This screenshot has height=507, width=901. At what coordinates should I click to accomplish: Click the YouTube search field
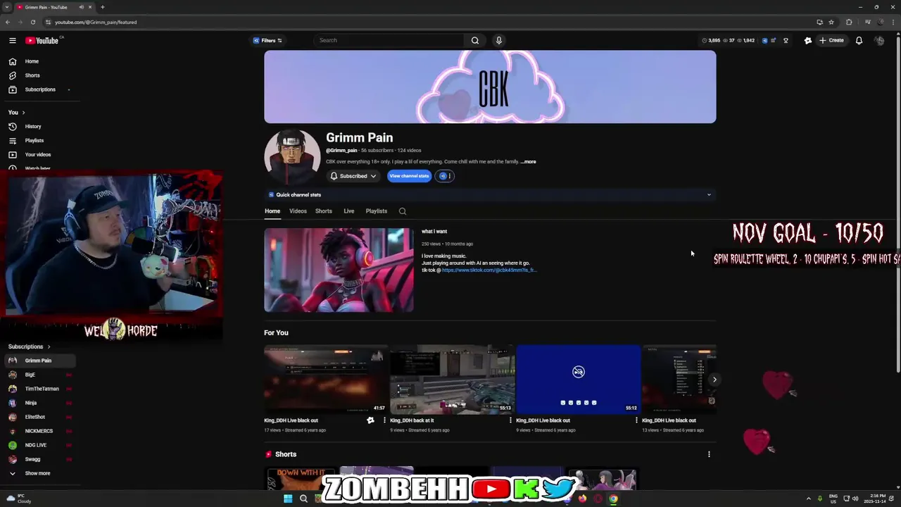pos(389,40)
